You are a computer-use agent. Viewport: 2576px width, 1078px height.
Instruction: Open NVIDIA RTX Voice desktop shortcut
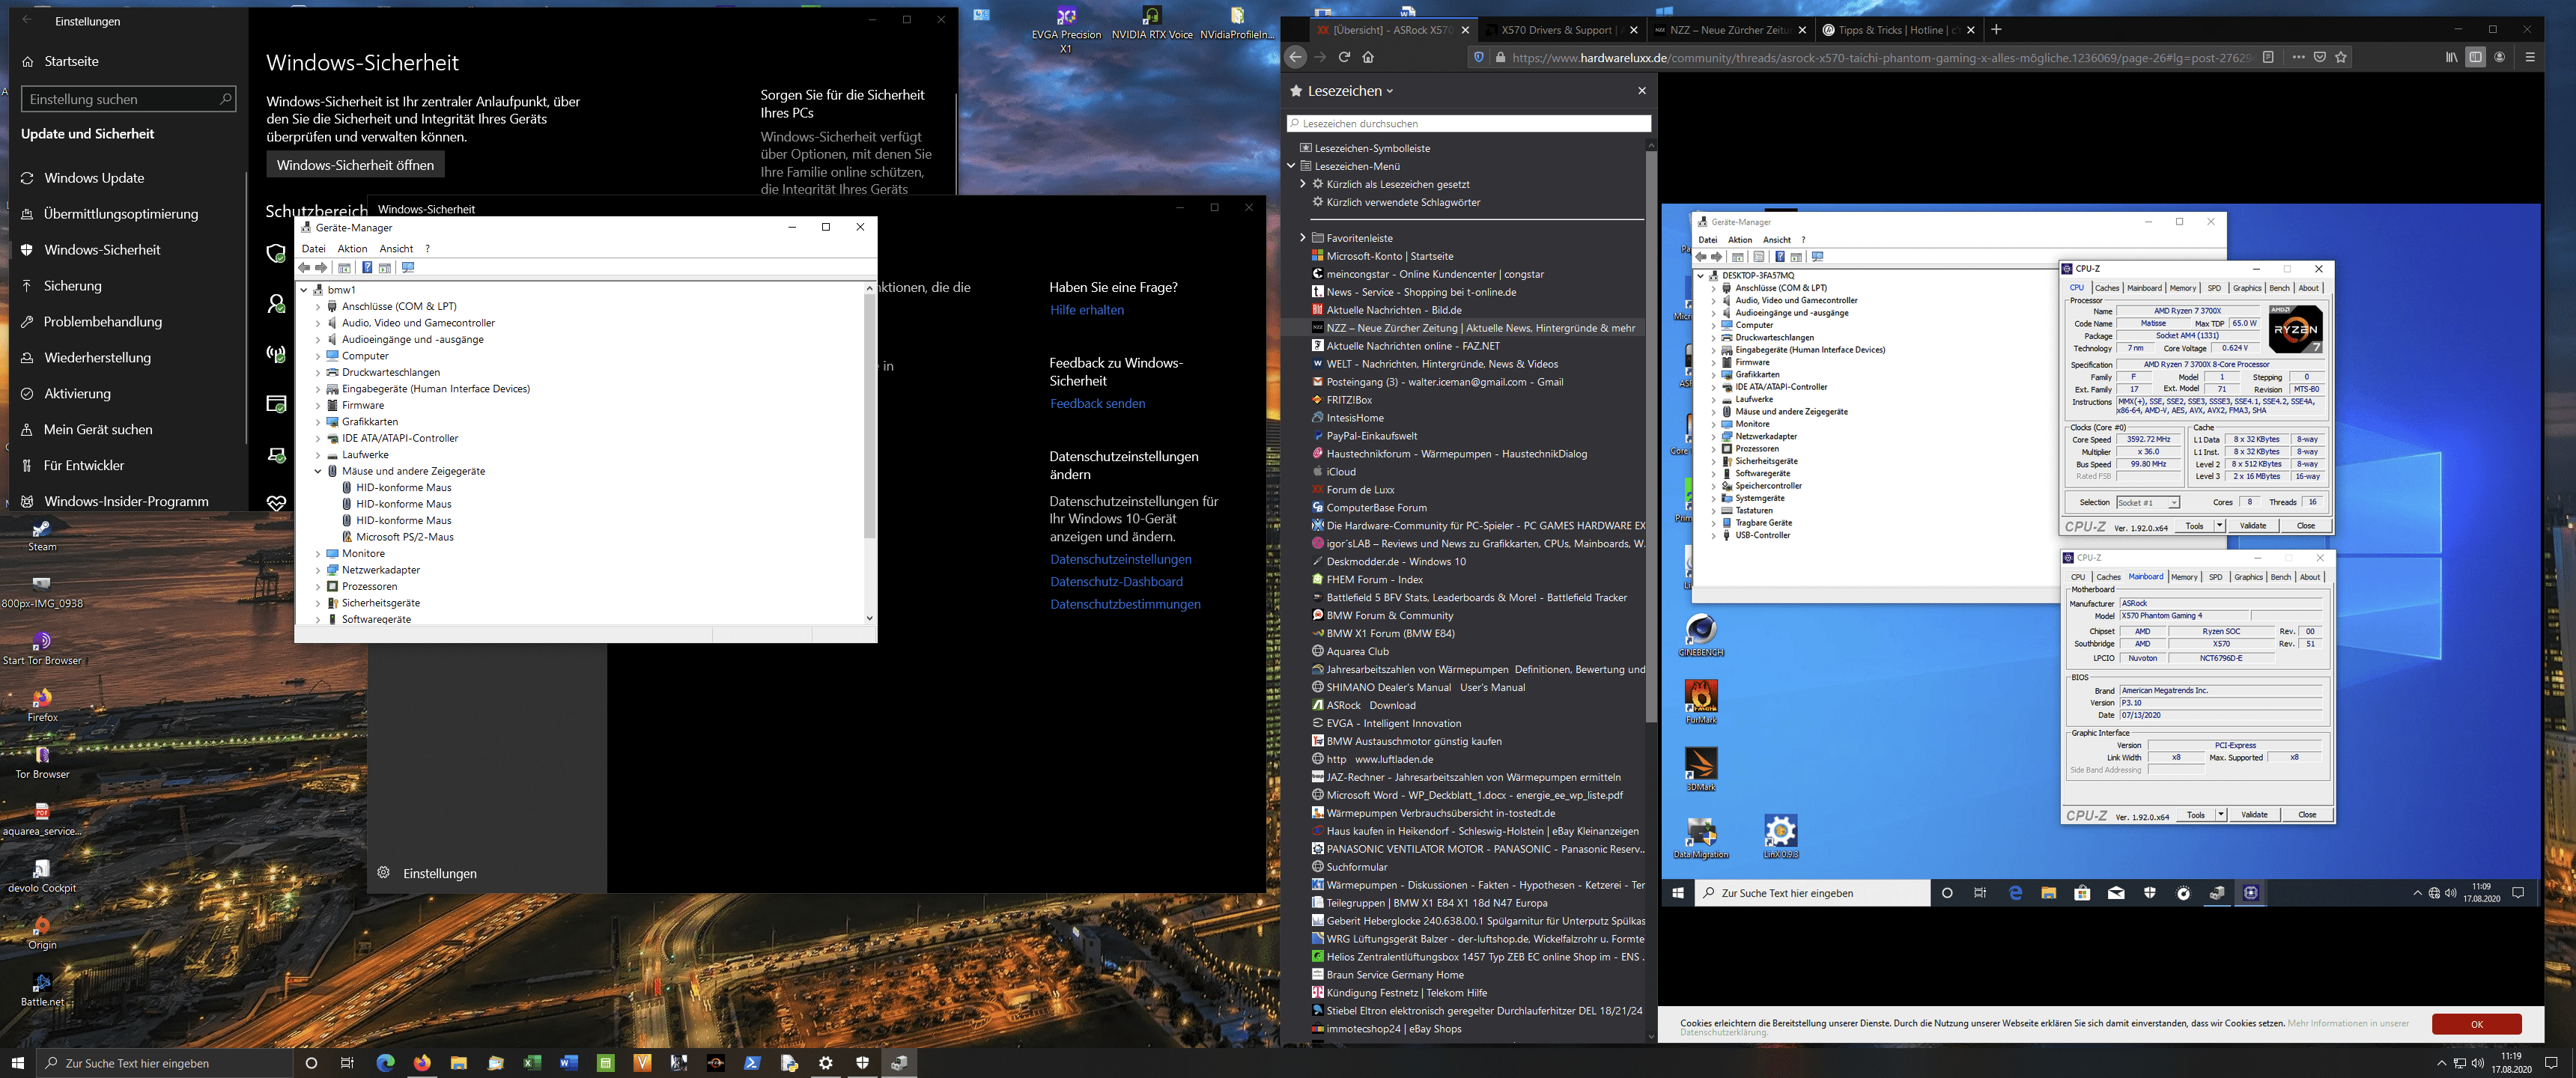pyautogui.click(x=1152, y=24)
